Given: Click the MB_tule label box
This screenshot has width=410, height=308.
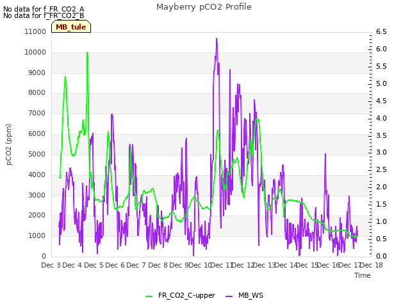Looking at the screenshot, I should 71,27.
